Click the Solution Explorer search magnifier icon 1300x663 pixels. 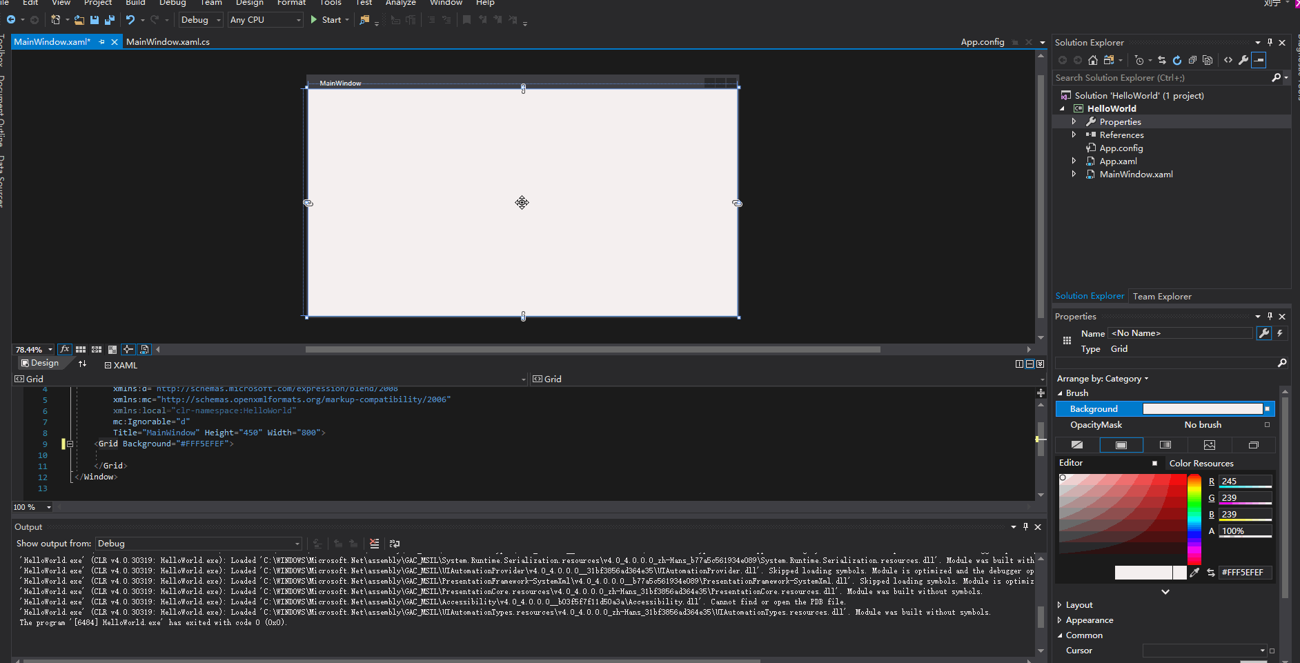point(1277,78)
